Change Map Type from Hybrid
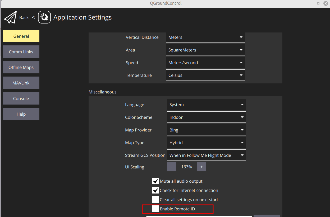 tap(207, 143)
